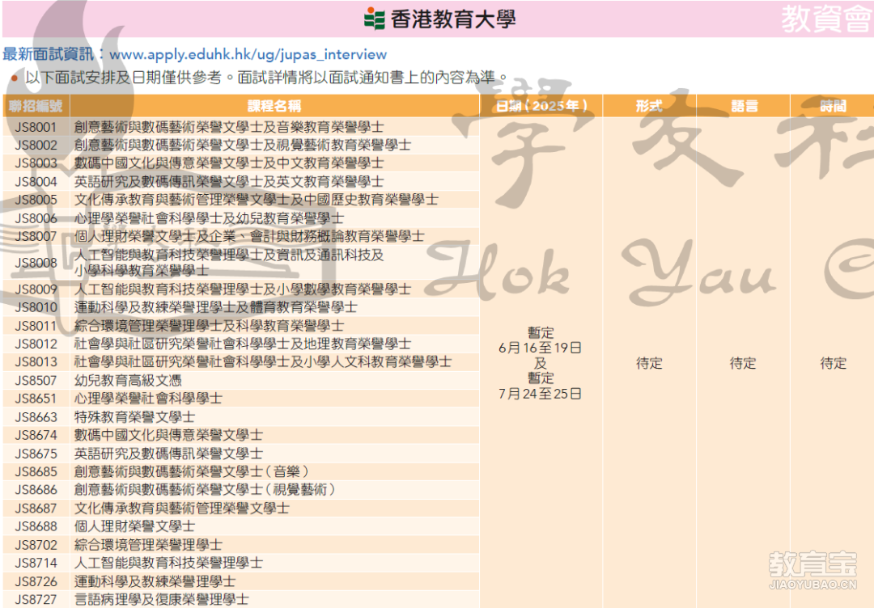Select the 課程名稱 column header

tap(274, 106)
